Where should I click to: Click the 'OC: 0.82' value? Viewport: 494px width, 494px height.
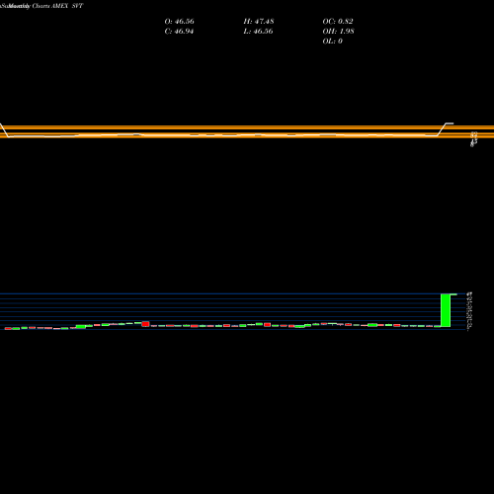(338, 22)
